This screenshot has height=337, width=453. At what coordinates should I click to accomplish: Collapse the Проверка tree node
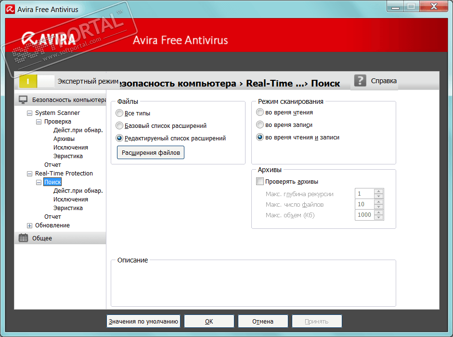pos(39,122)
